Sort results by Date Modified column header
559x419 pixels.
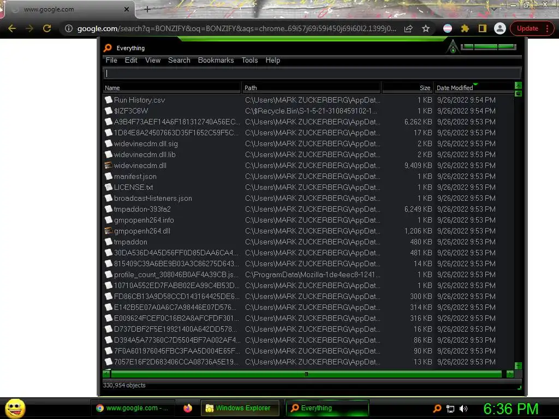pyautogui.click(x=474, y=88)
